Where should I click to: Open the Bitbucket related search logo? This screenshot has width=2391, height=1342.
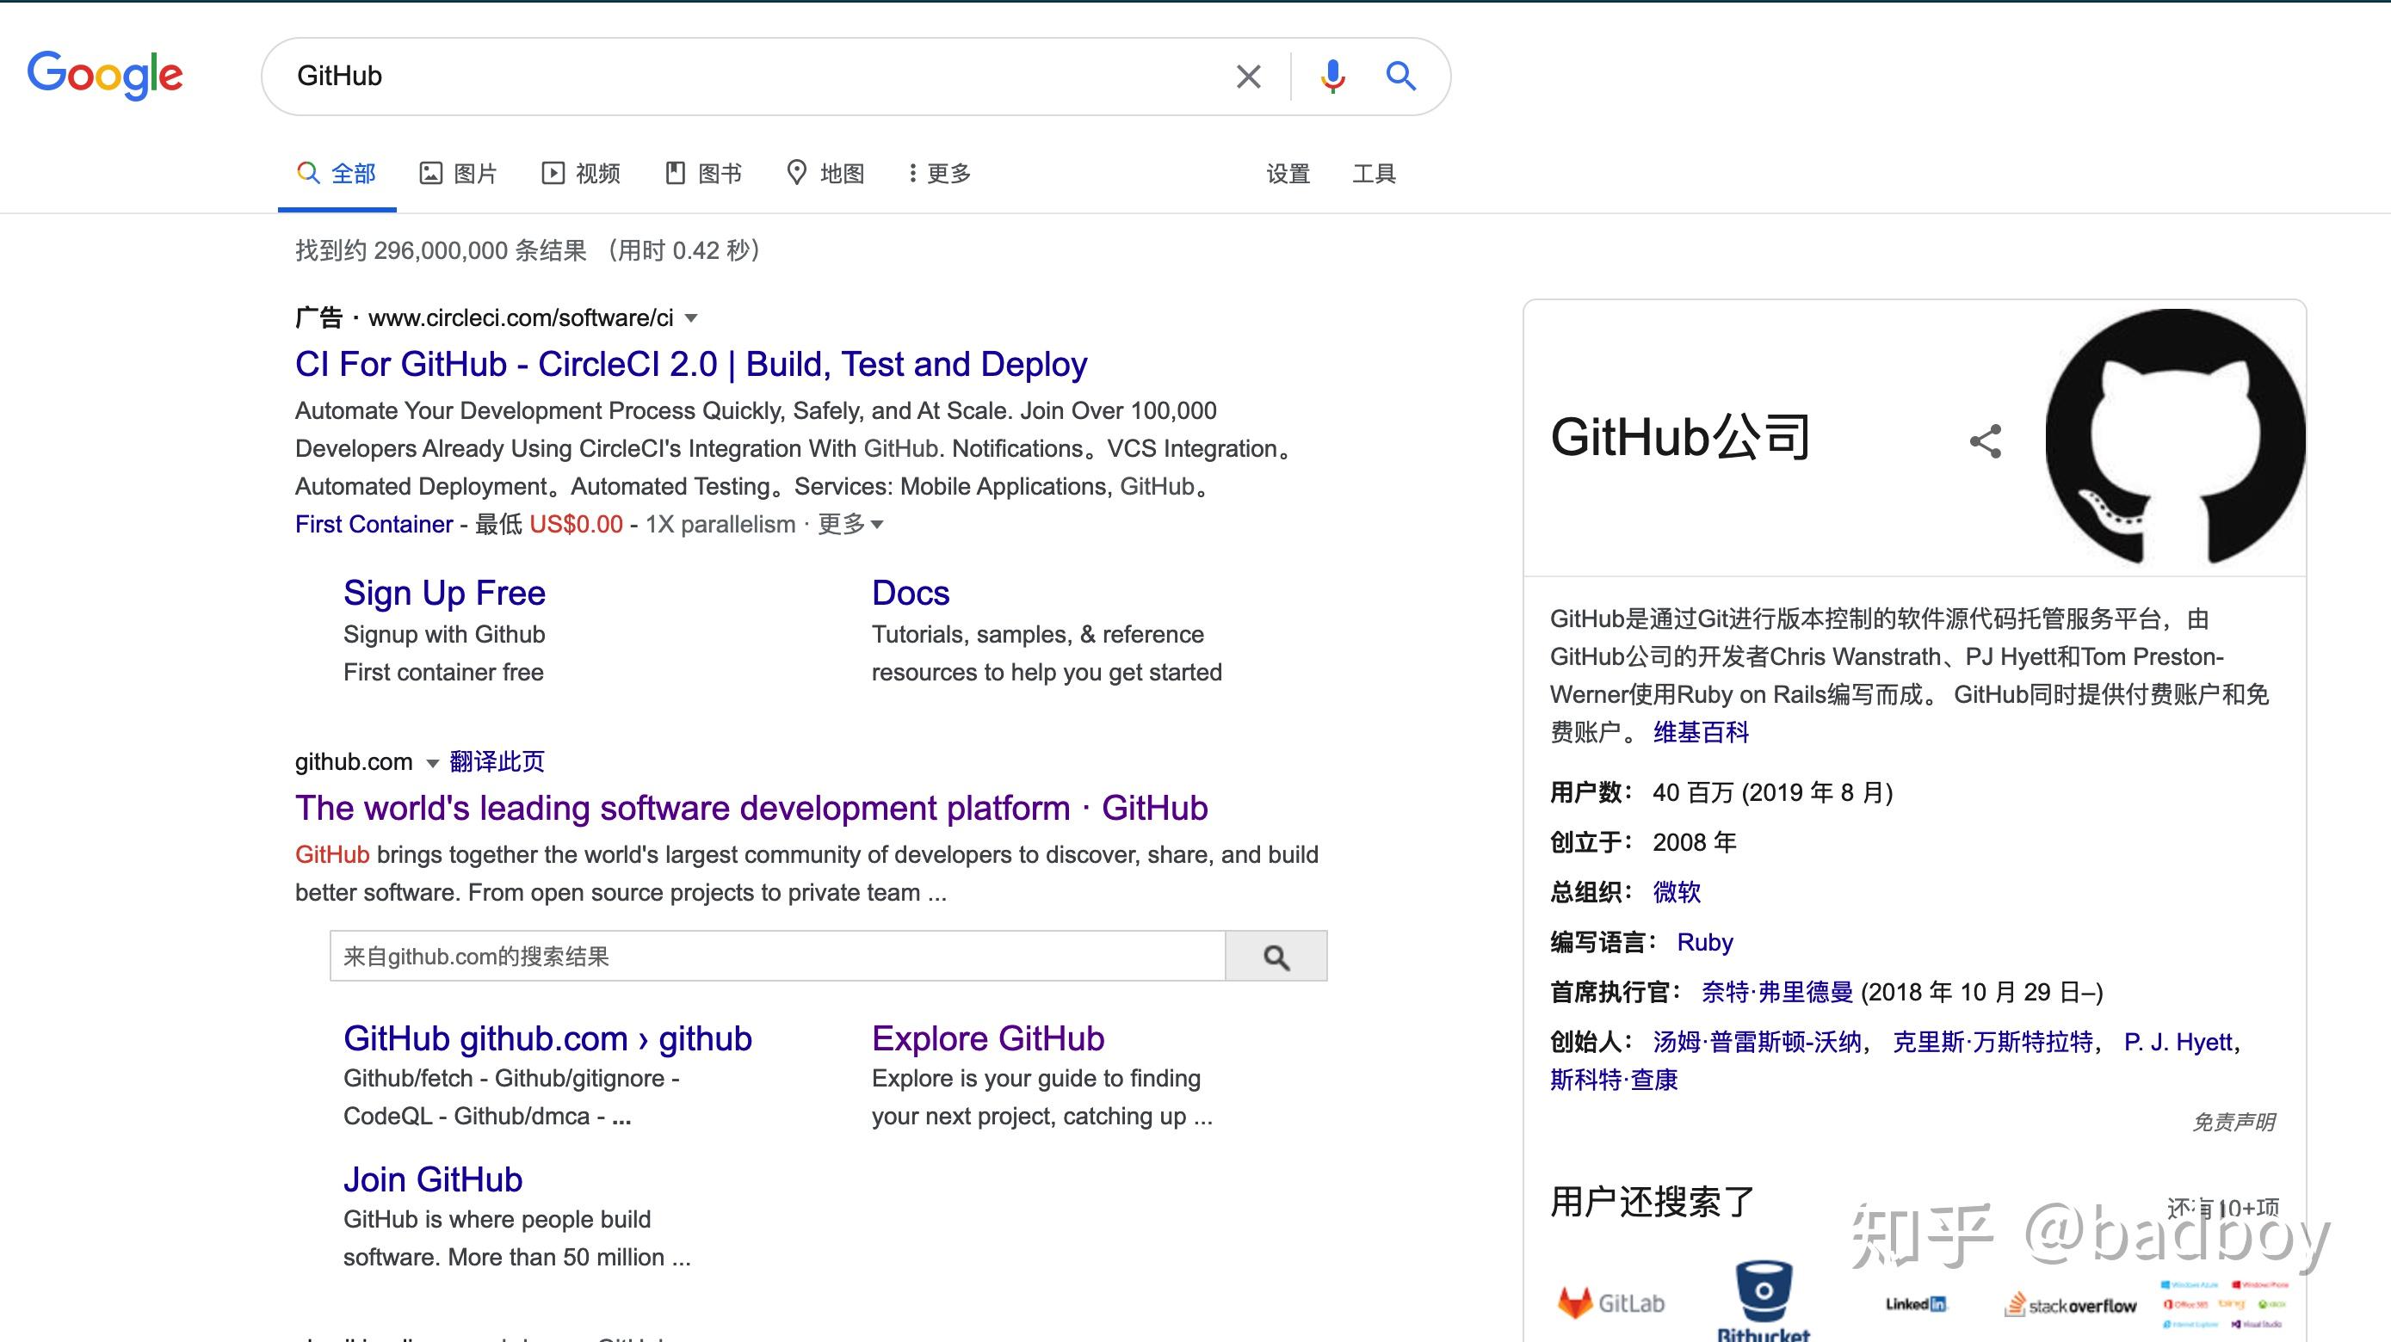tap(1764, 1302)
